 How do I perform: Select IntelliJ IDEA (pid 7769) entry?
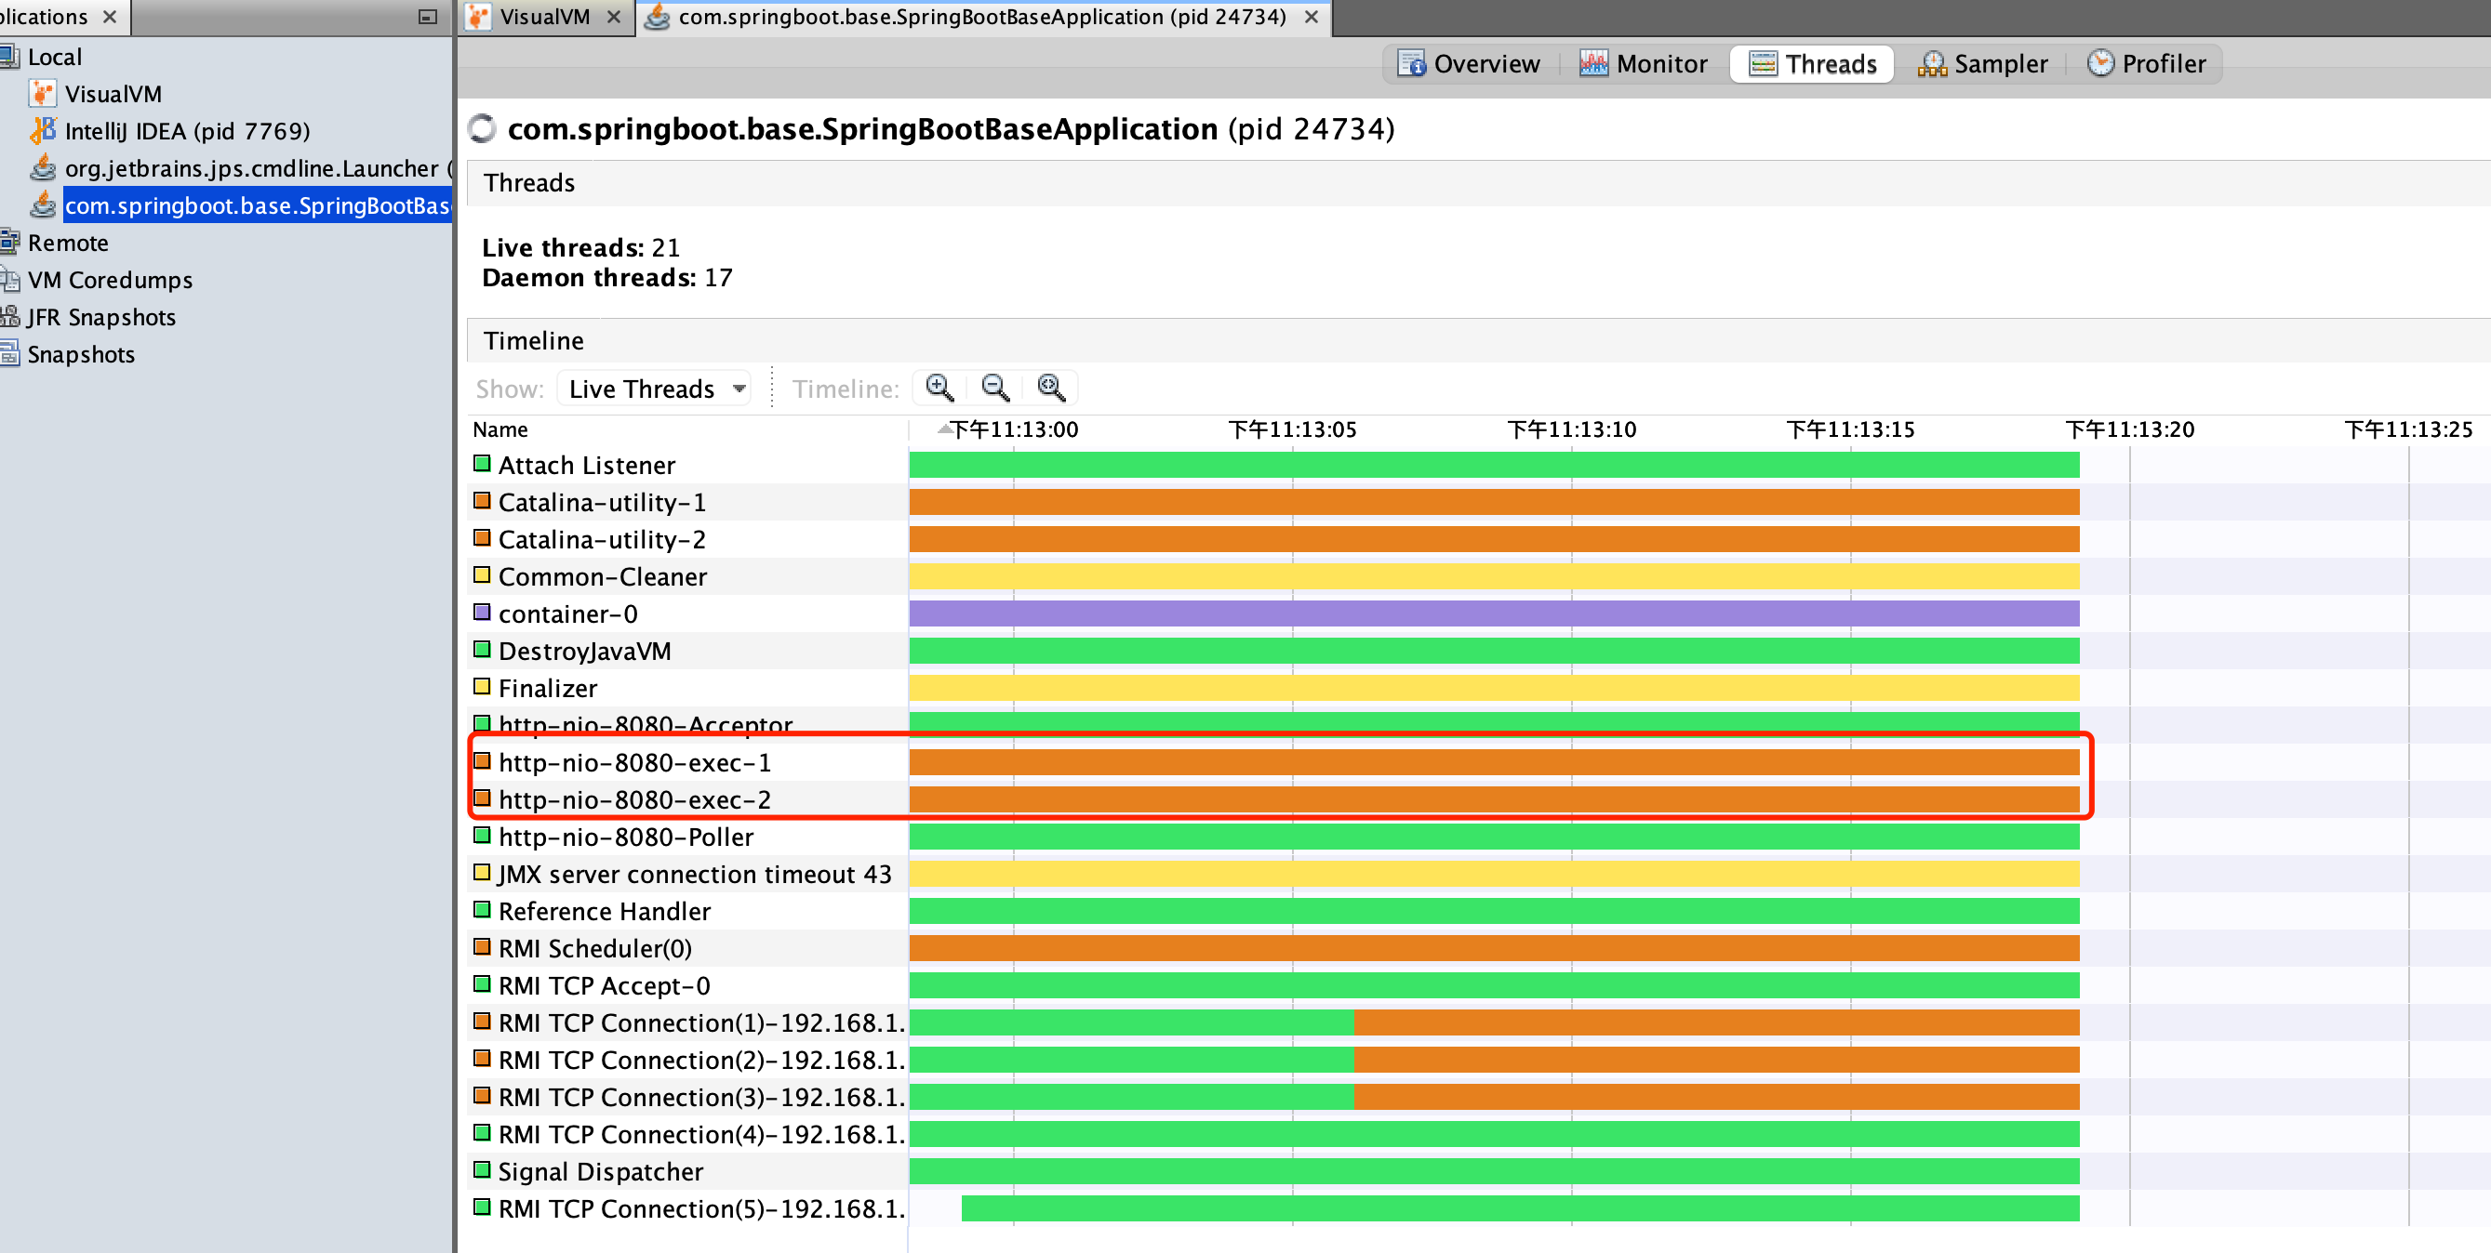coord(188,130)
